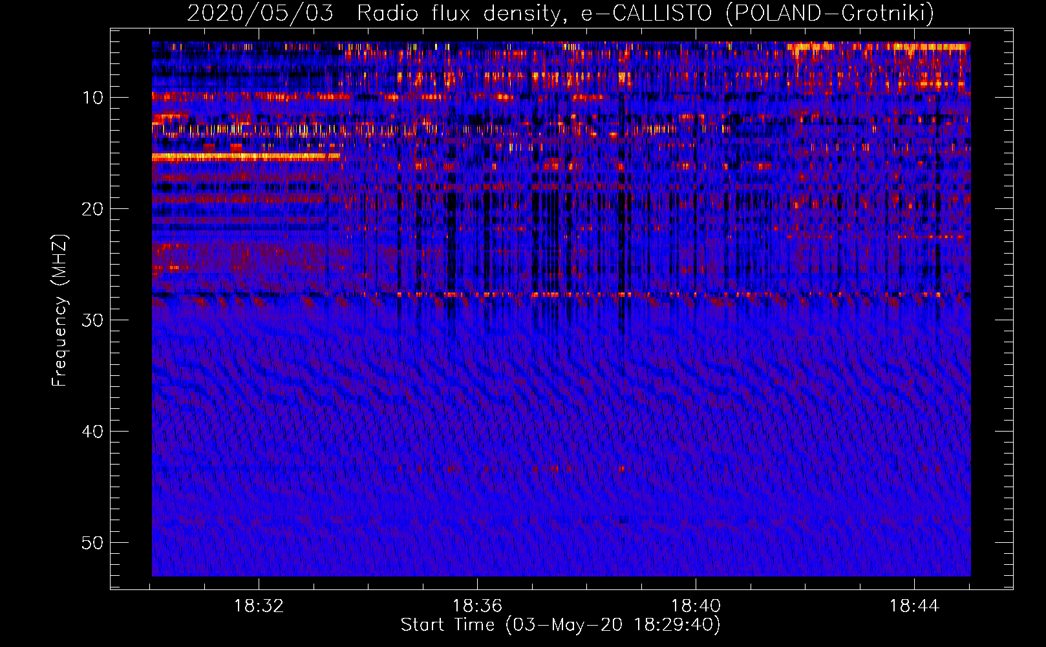The height and width of the screenshot is (647, 1046).
Task: Click the 18:44 time tick label
Action: pos(914,606)
